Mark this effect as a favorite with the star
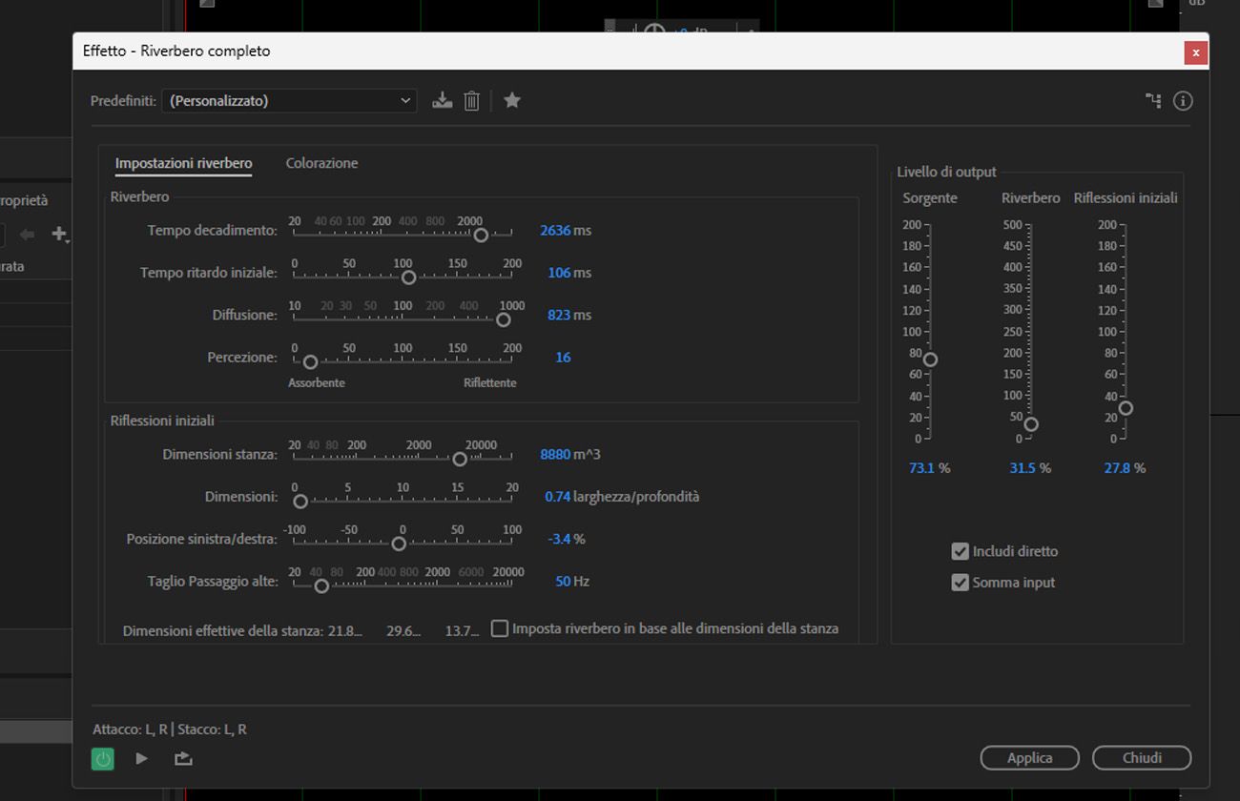The image size is (1240, 801). [512, 100]
